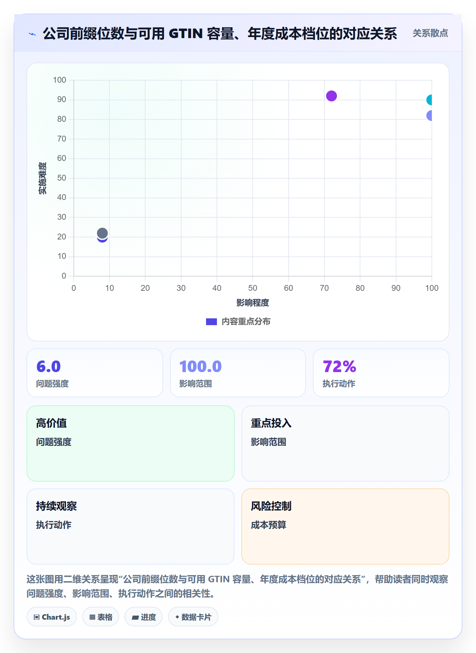Click the lavender scatter point below the cyan point

[429, 116]
